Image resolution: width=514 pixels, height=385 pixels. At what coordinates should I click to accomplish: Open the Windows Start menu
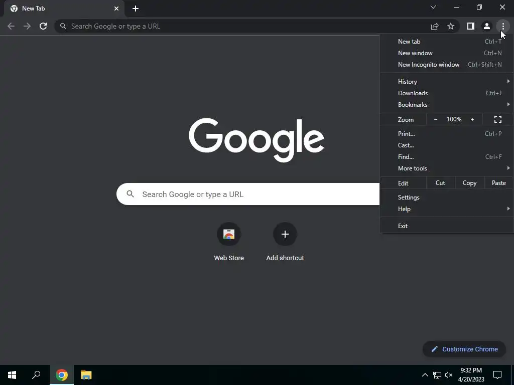tap(12, 375)
